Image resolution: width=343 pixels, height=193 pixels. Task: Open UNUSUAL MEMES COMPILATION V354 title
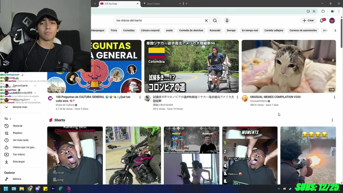(x=275, y=97)
